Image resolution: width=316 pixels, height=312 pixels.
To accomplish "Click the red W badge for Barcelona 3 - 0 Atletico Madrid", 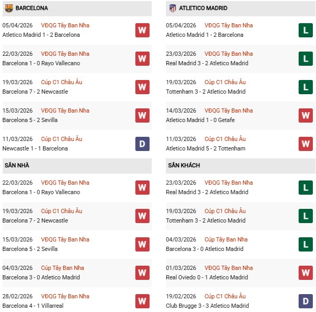I will pos(142,273).
